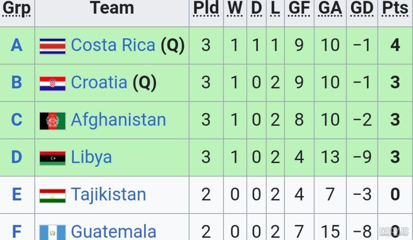
Task: Open the Tajikistan team link
Action: tap(109, 194)
